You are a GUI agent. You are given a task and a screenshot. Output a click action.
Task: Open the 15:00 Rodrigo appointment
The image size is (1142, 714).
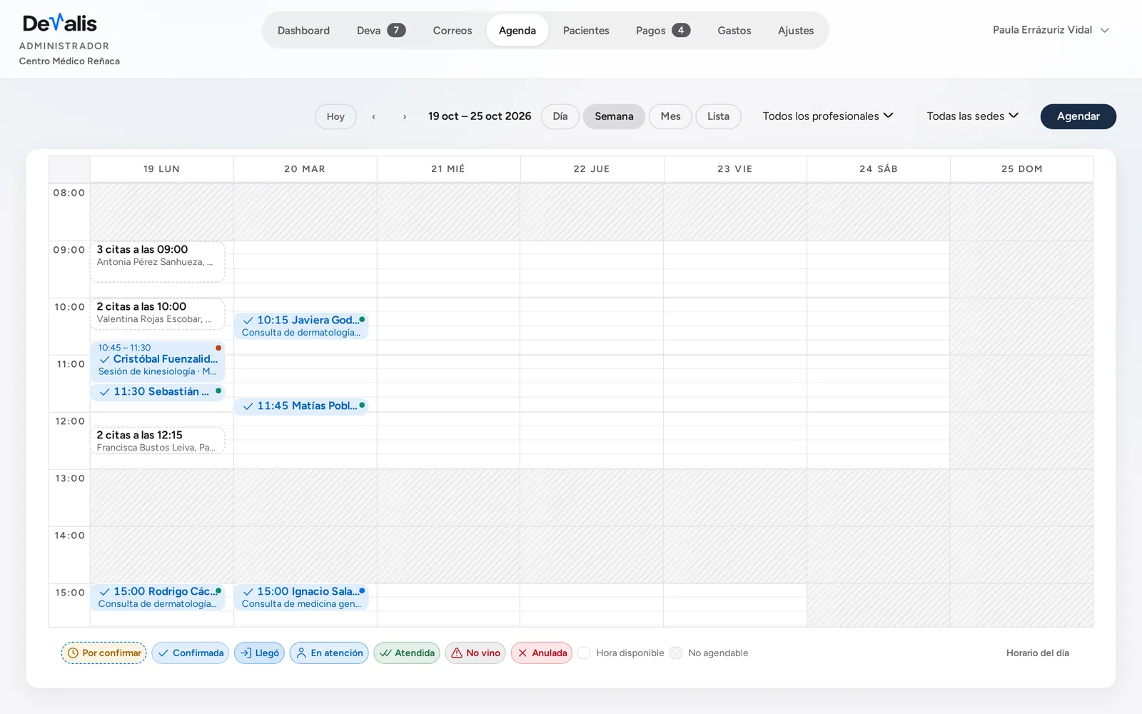click(158, 597)
